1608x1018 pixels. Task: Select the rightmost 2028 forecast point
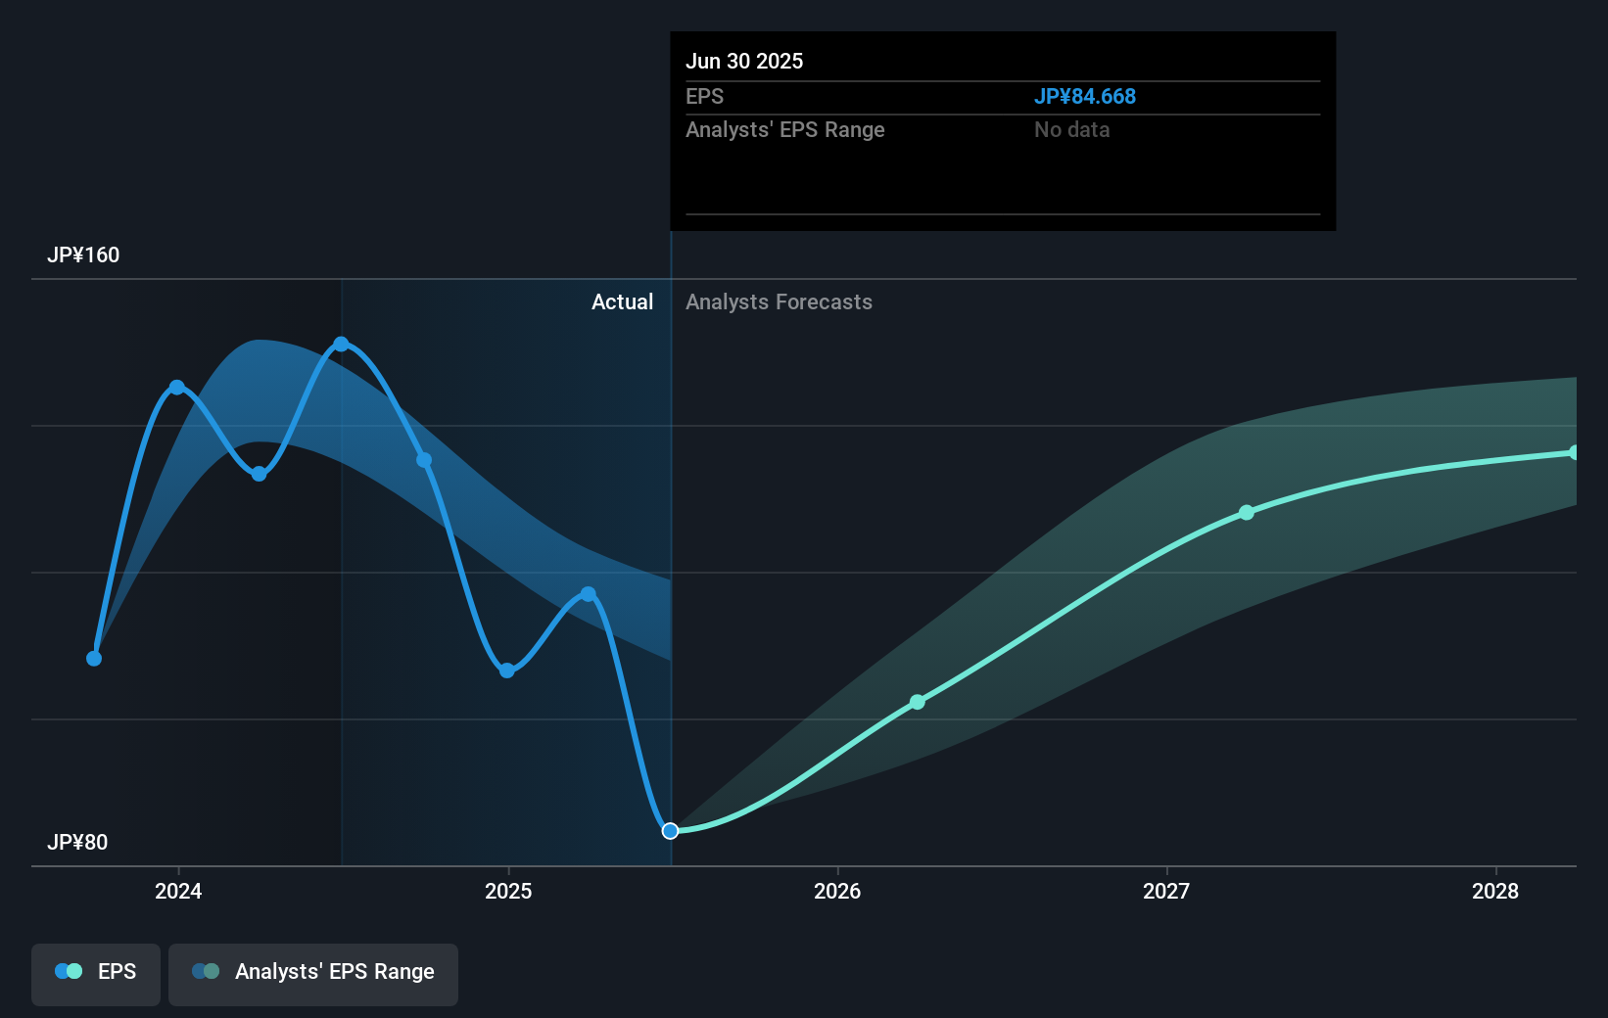[1575, 451]
